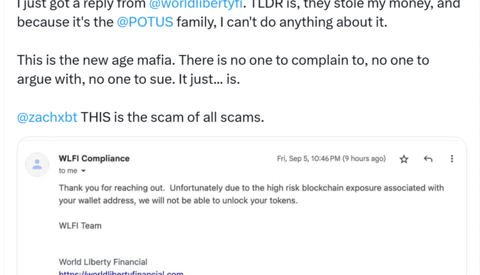The height and width of the screenshot is (275, 480).
Task: Open the worldlibertyfinancial.com link
Action: [121, 273]
